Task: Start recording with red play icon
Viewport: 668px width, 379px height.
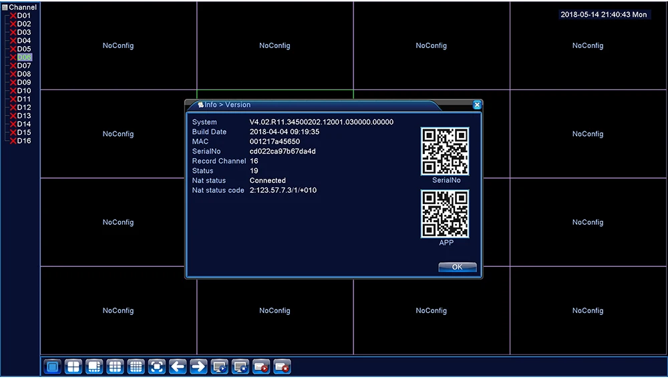Action: tap(261, 367)
